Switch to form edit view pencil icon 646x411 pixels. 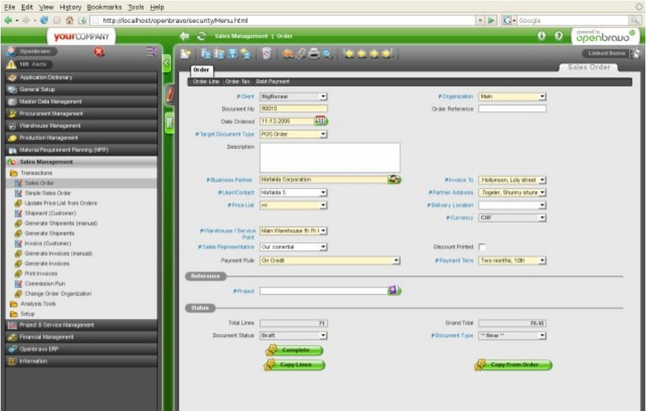tap(169, 95)
